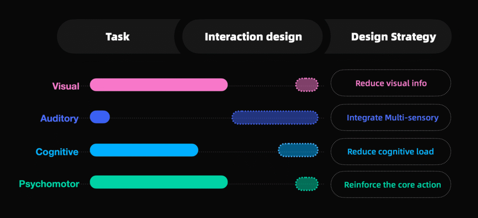
Task: Click the Auditory row label
Action: point(59,118)
